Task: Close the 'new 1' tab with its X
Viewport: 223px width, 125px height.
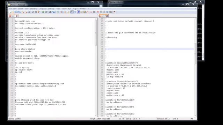Action: [x=17, y=16]
